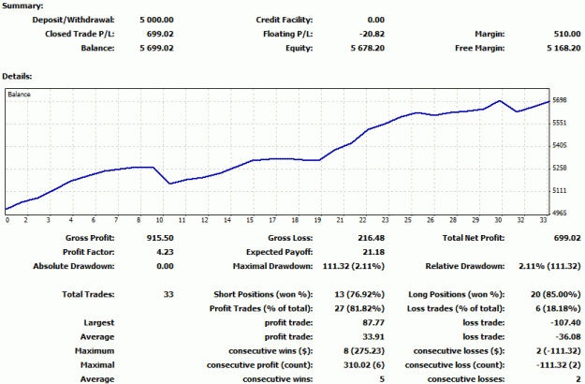Click the largest loss trade value -107.40
This screenshot has height=384, width=585.
565,323
